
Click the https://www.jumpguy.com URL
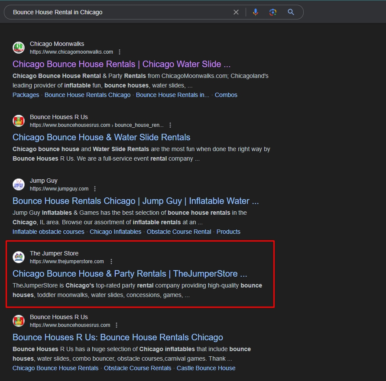(59, 189)
